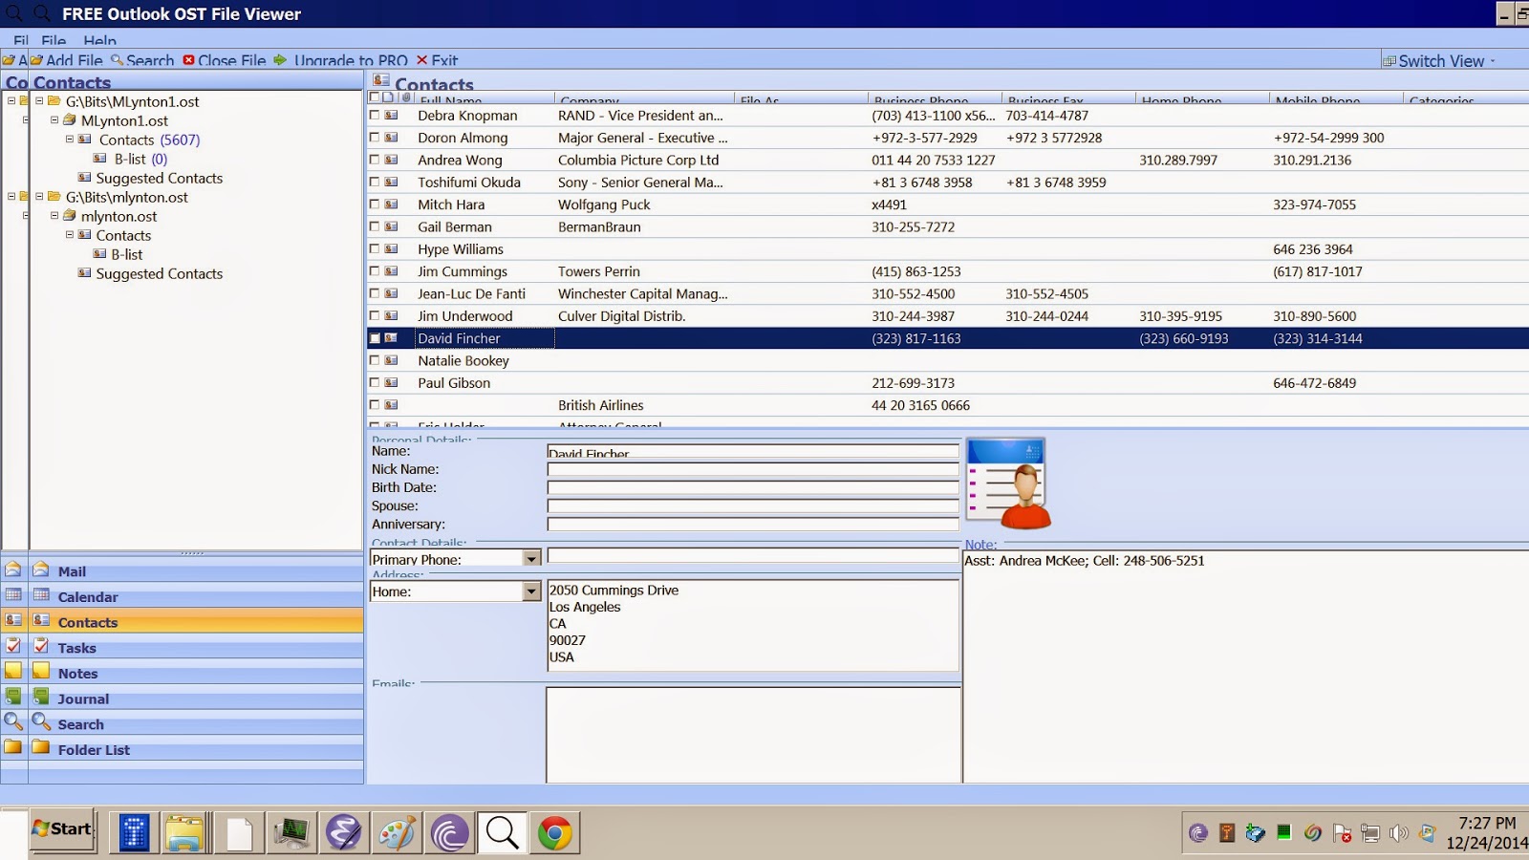Select the checkbox next to Toshifumi Okuda
The height and width of the screenshot is (860, 1529).
pos(375,182)
